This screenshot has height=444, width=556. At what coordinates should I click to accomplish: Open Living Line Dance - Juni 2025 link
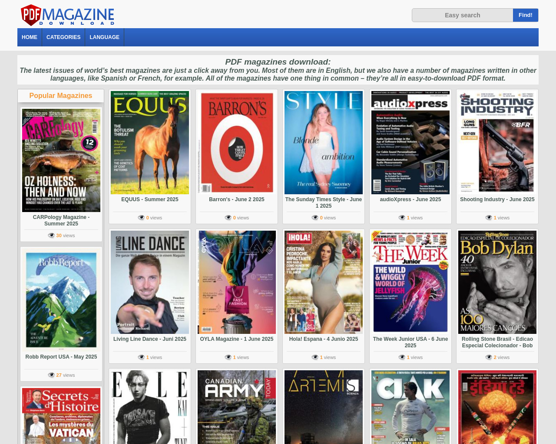tap(150, 339)
